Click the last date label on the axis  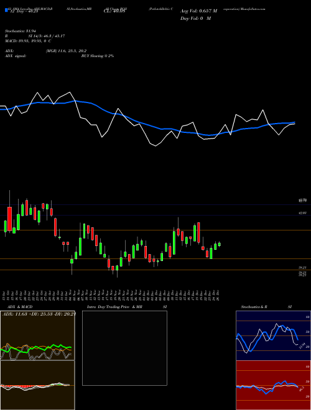pos(218,296)
